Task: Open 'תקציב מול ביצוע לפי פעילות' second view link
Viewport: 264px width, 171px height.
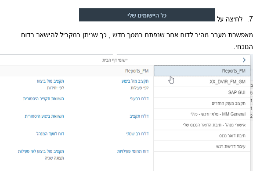Action: click(x=41, y=151)
